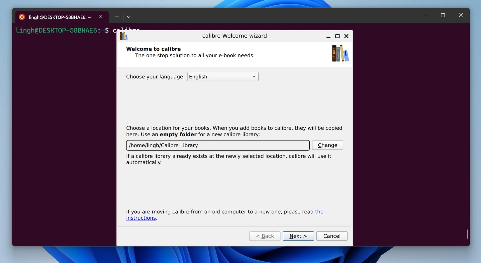This screenshot has height=263, width=481.
Task: Cancel the calibre Welcome wizard
Action: [332, 236]
